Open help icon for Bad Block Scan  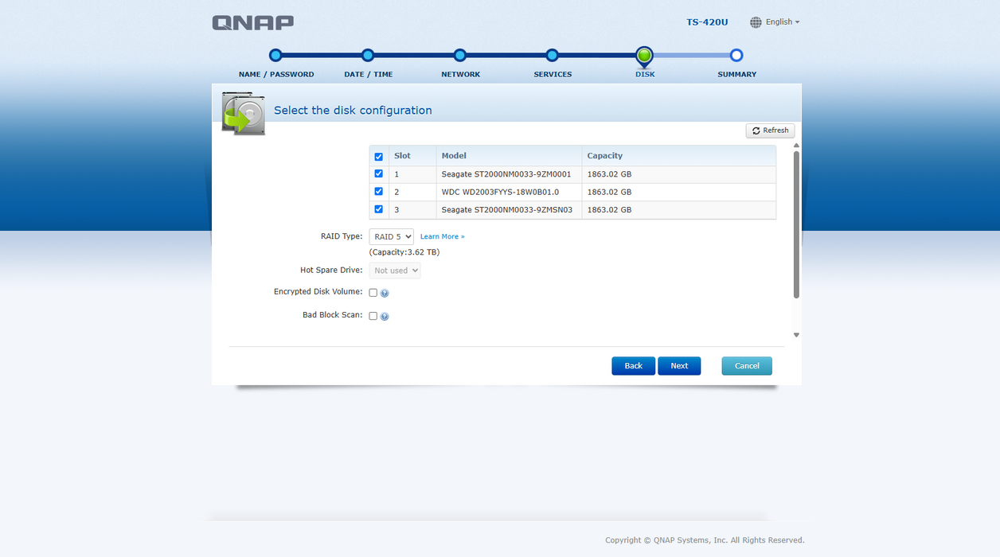pyautogui.click(x=385, y=317)
